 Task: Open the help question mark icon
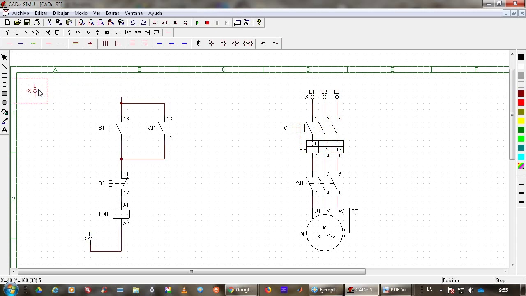(259, 23)
